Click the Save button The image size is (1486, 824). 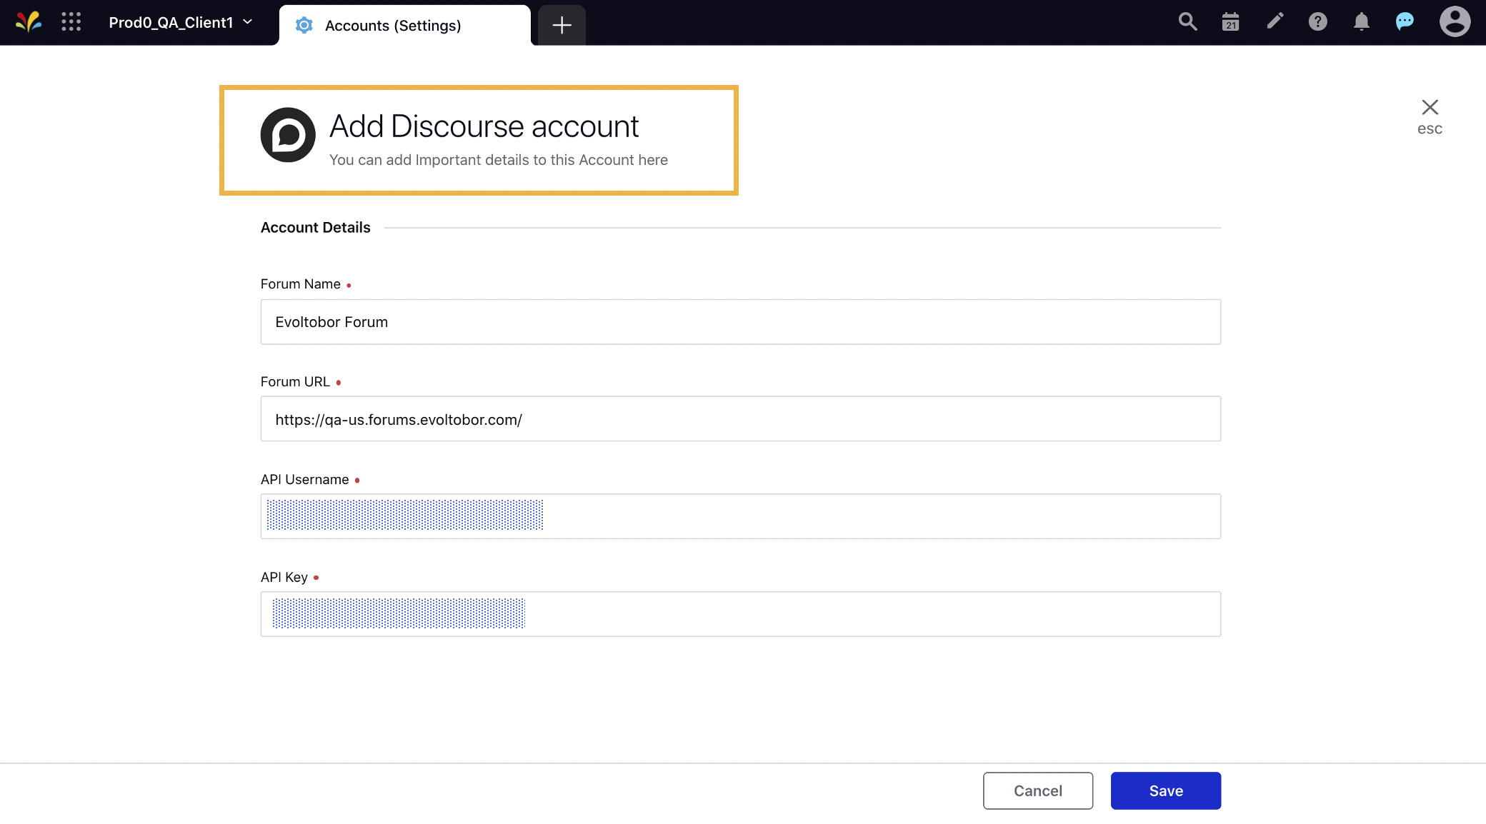[x=1165, y=790]
